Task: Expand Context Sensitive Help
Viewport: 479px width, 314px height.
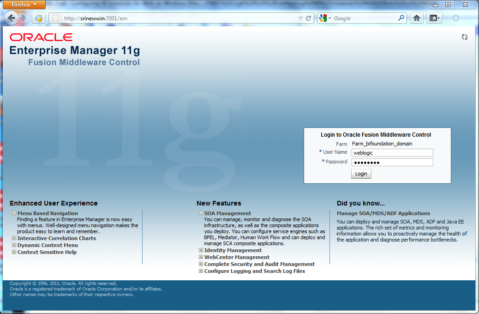Action: pyautogui.click(x=14, y=252)
